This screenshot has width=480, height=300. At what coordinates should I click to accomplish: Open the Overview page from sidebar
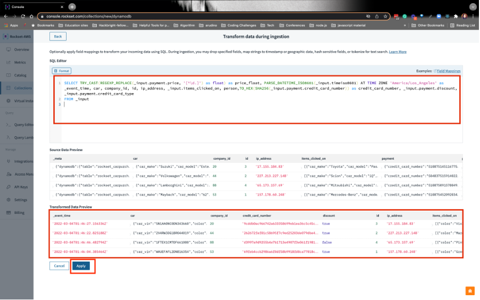point(21,49)
